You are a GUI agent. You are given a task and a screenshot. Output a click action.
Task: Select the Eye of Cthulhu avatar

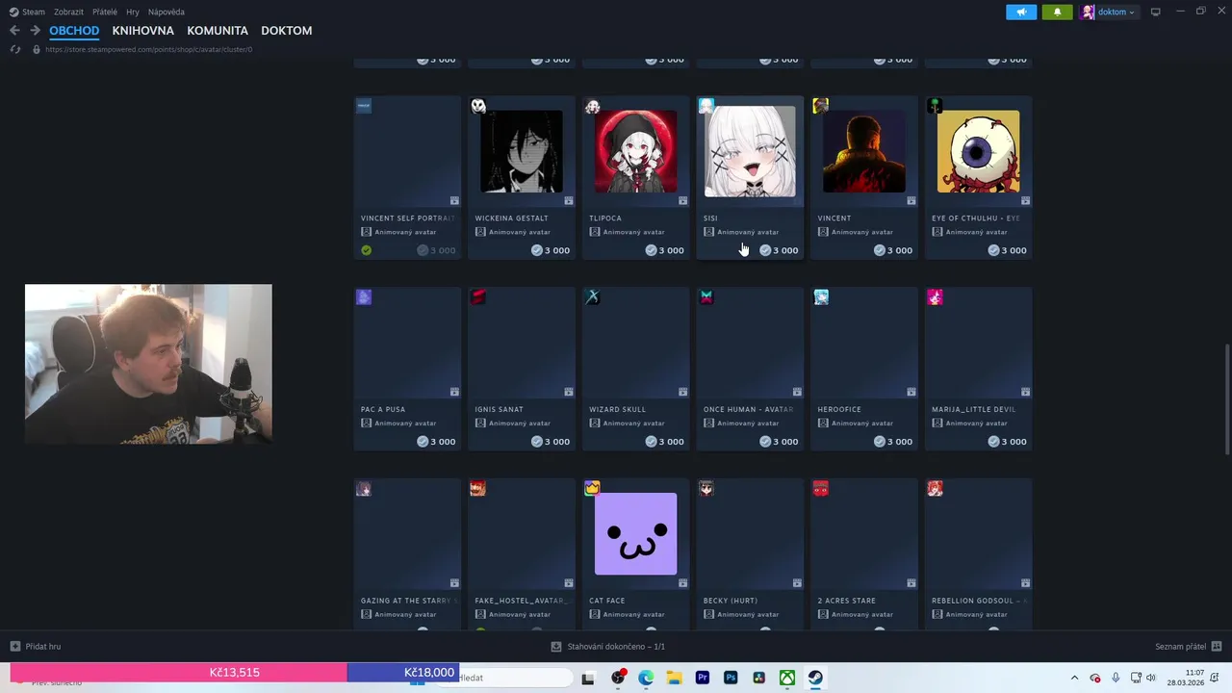[978, 151]
